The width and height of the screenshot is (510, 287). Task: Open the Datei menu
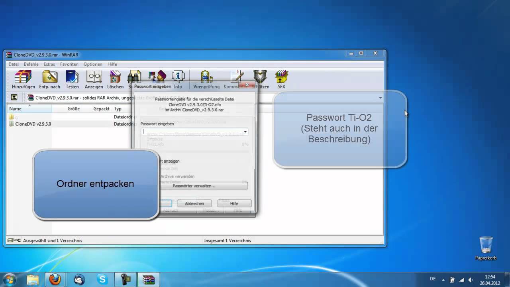14,64
